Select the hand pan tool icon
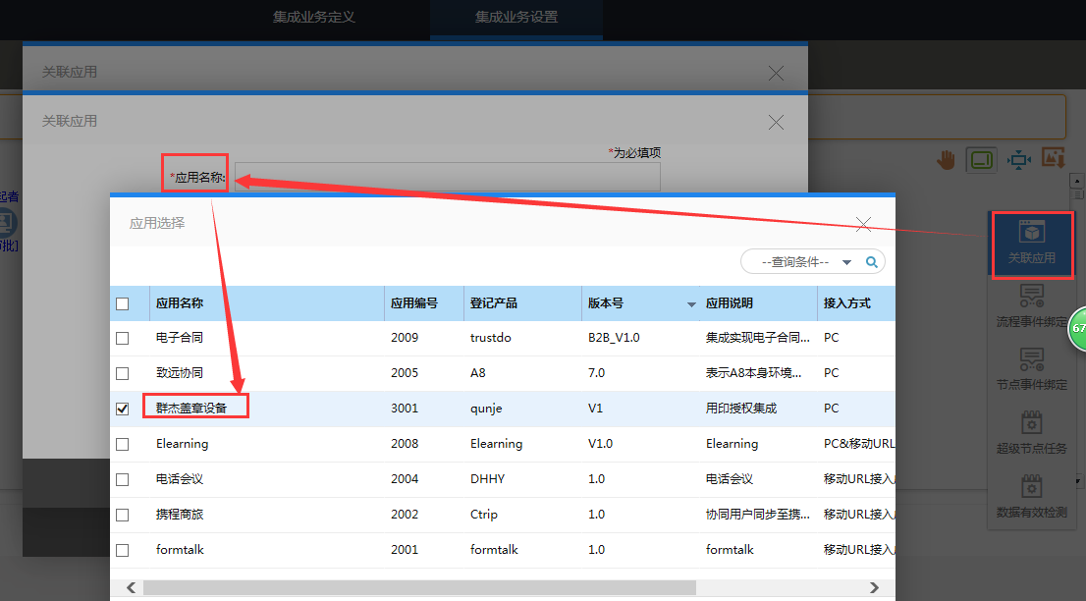This screenshot has height=601, width=1086. pyautogui.click(x=946, y=159)
